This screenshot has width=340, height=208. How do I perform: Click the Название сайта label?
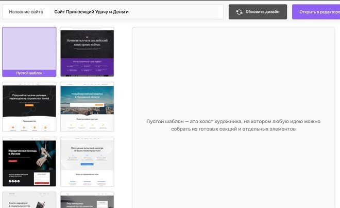[x=25, y=12]
